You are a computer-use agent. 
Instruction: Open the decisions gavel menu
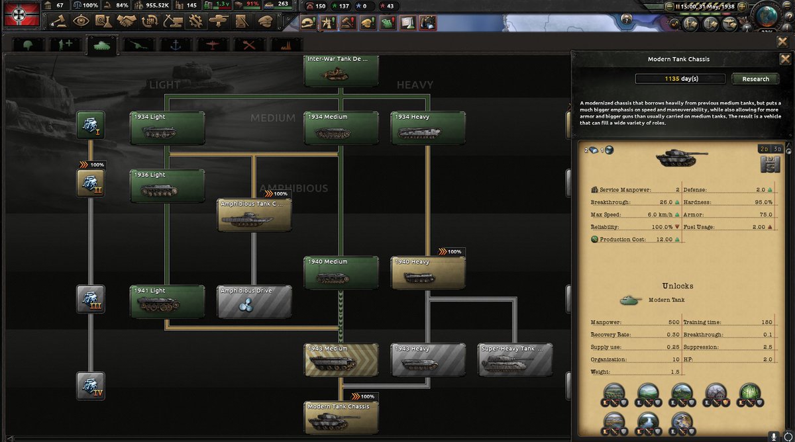pyautogui.click(x=60, y=21)
